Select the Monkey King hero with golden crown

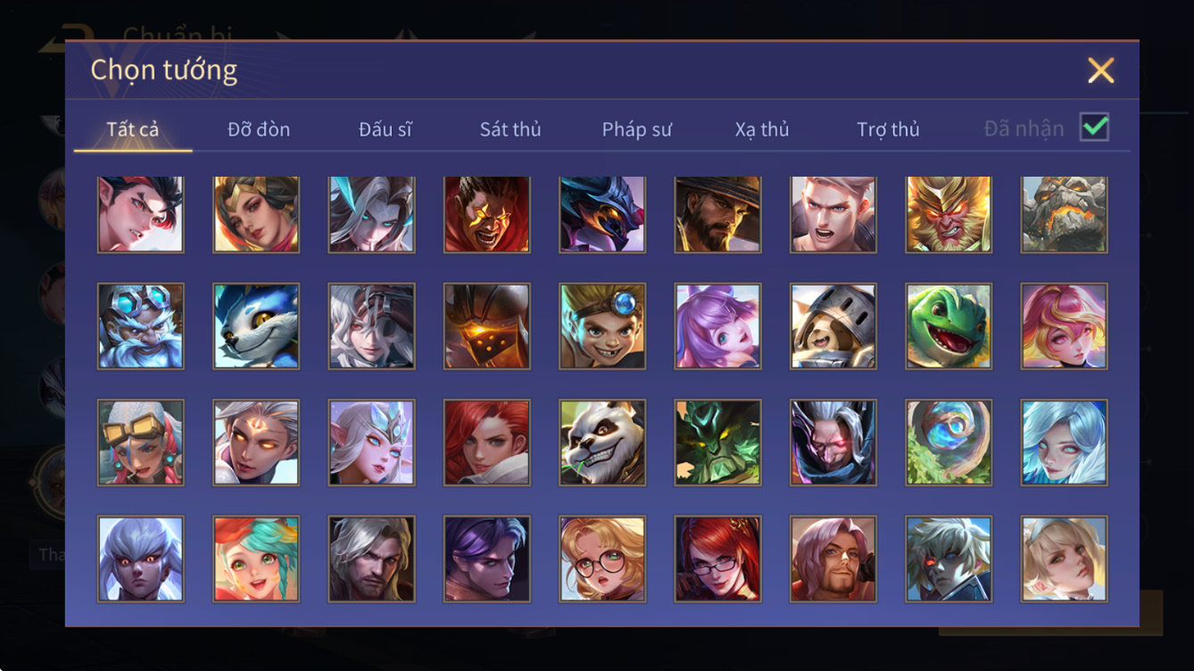[949, 214]
